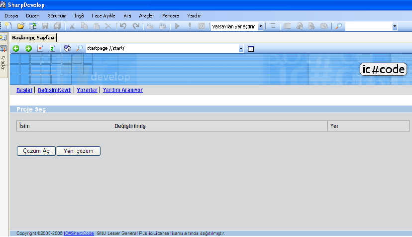The width and height of the screenshot is (412, 237).
Task: Open the Araçlar menu
Action: coord(146,16)
